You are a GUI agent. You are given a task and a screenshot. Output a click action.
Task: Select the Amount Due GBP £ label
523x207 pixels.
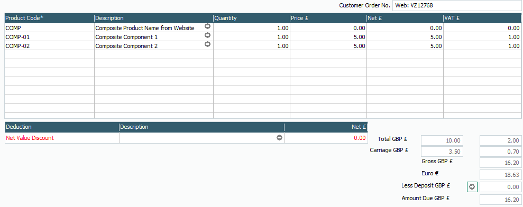426,199
